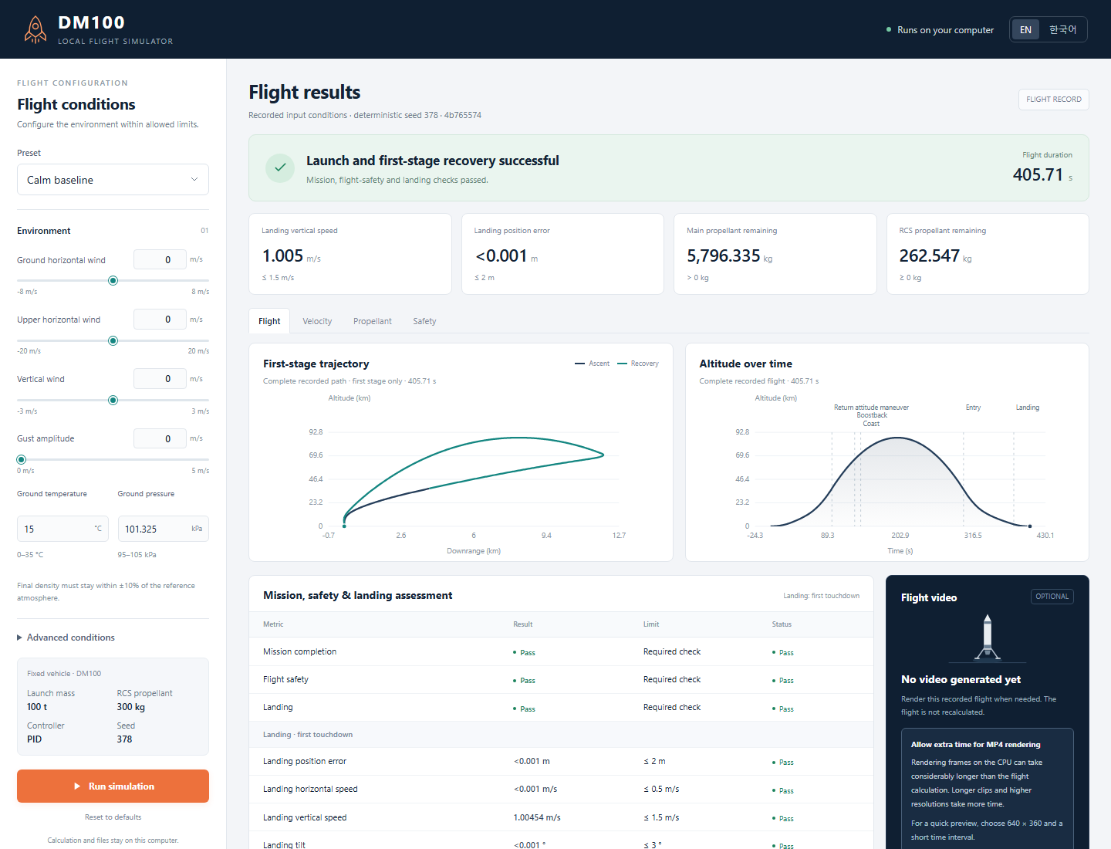This screenshot has height=849, width=1111.
Task: Click the Recovery legend entry
Action: (x=638, y=364)
